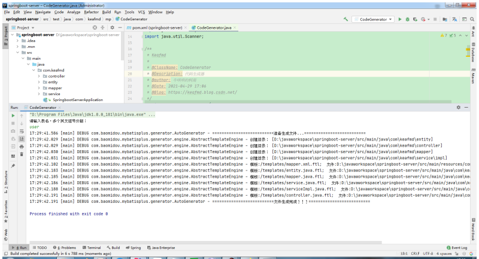Select the CodeGenerator.java editor tab
Screen dimensions: 479x259
214,28
